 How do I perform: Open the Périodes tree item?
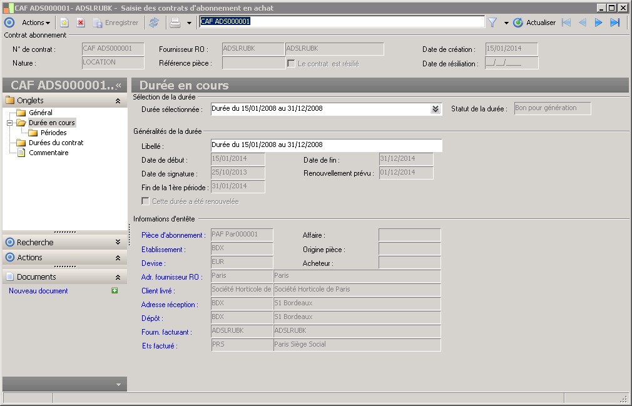53,133
